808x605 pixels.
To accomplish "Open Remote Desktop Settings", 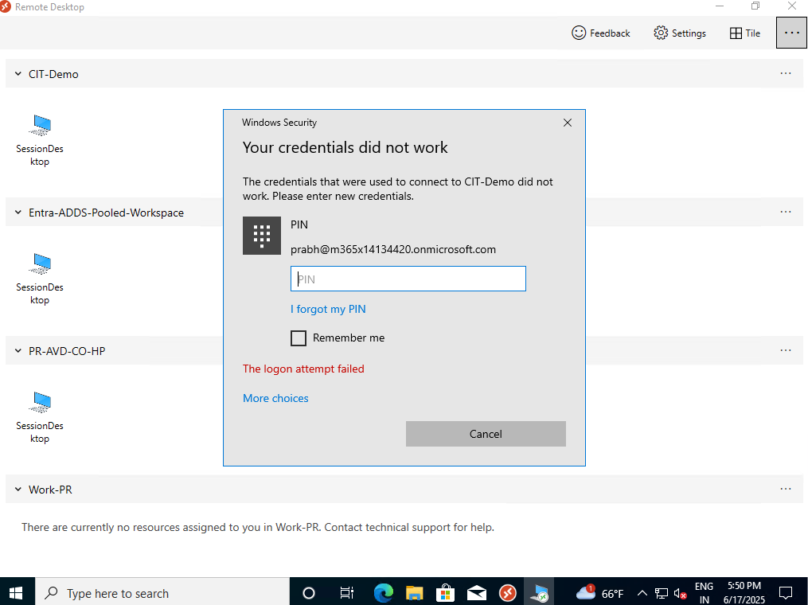I will pyautogui.click(x=680, y=33).
